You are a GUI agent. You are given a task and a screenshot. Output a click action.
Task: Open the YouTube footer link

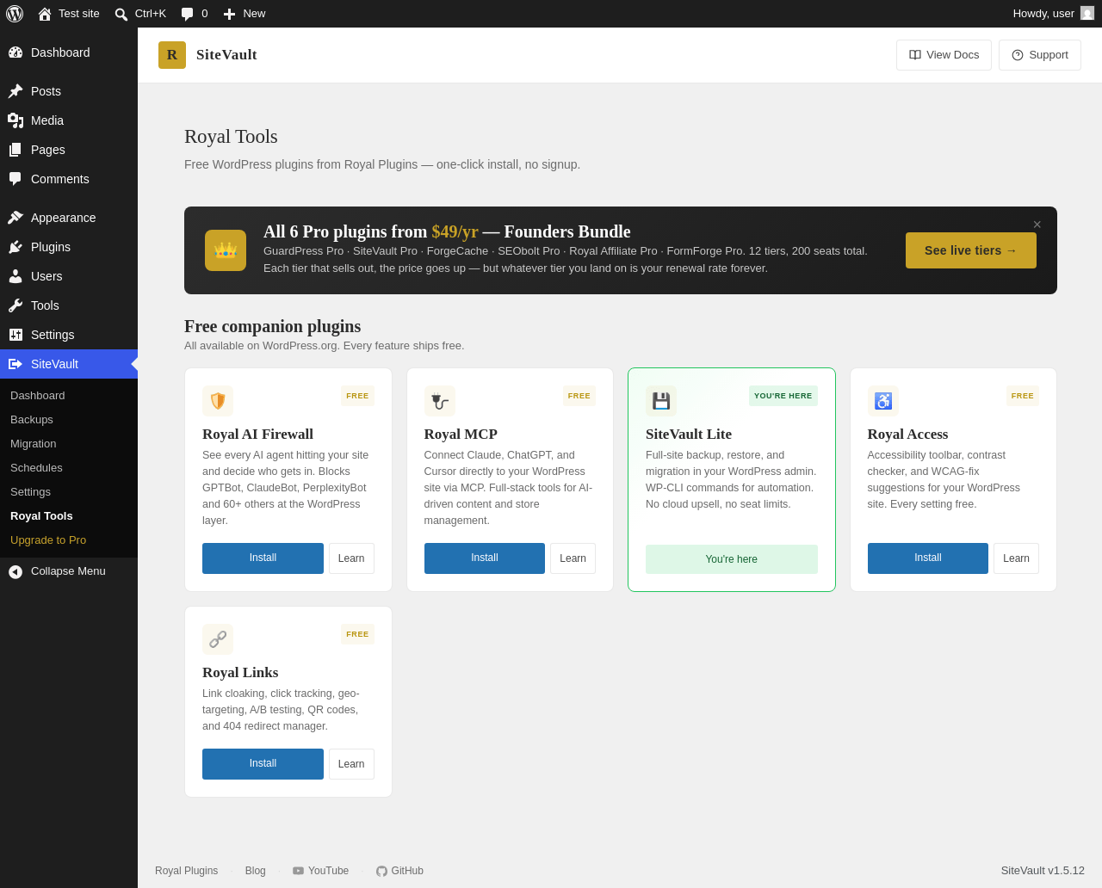click(x=321, y=871)
